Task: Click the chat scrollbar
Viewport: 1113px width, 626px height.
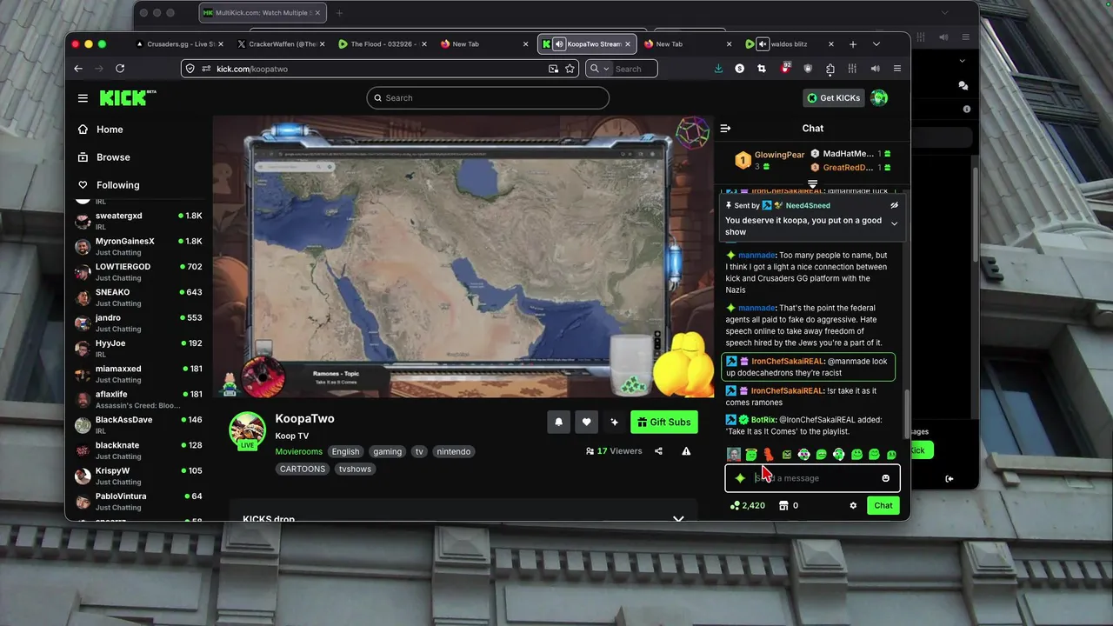Action: click(907, 414)
